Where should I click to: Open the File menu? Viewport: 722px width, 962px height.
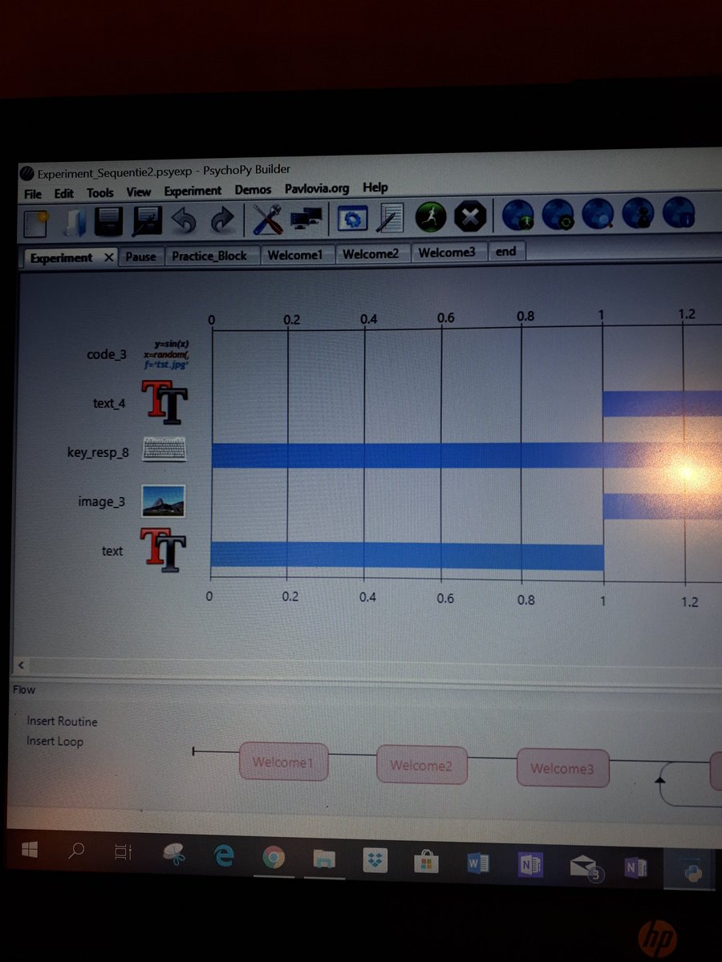click(x=33, y=194)
